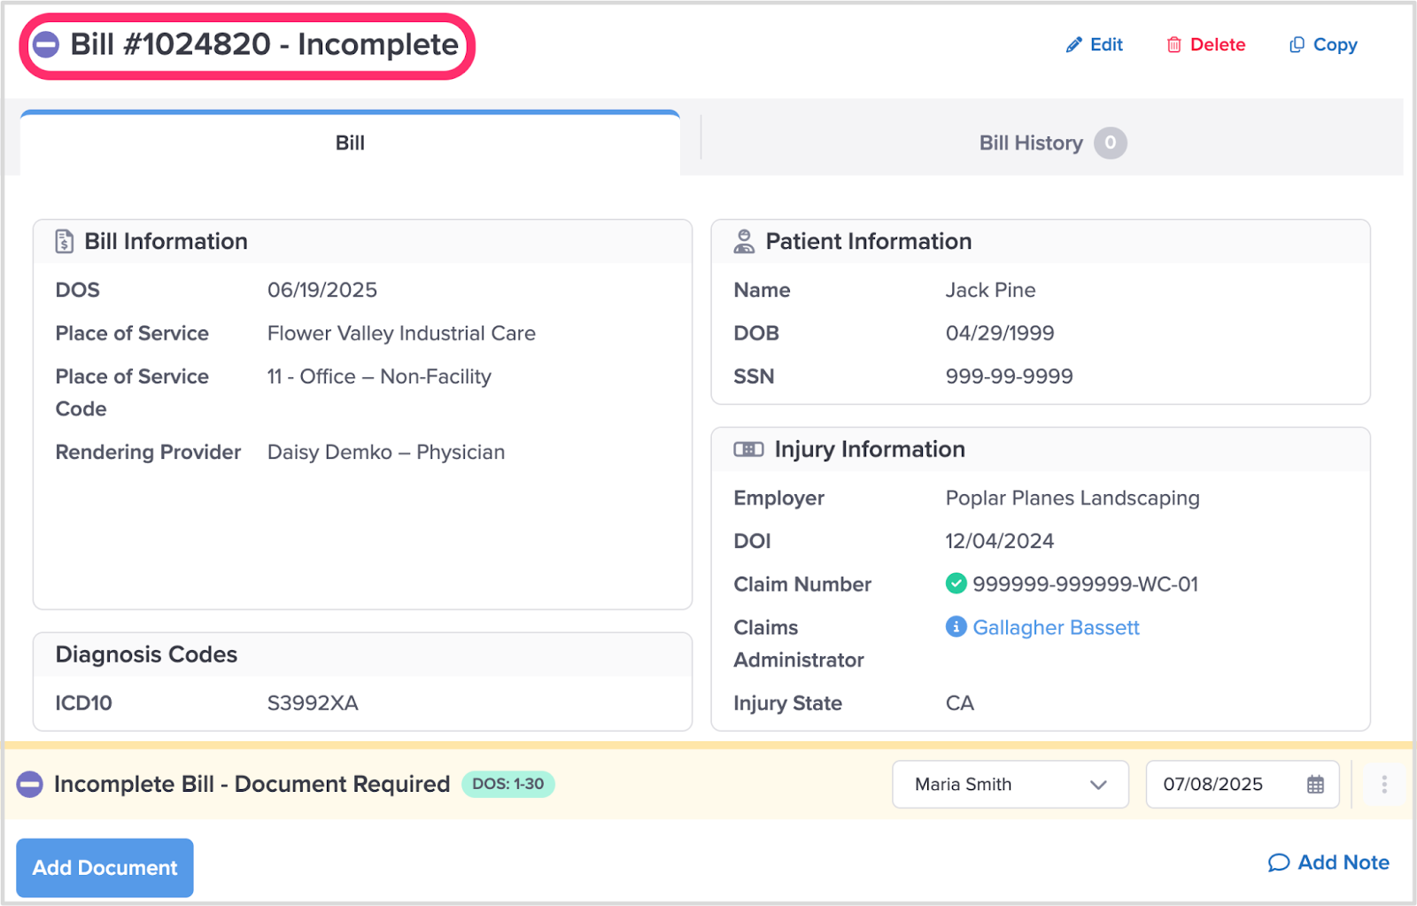1417x906 pixels.
Task: Click the Patient Information person icon
Action: tap(744, 242)
